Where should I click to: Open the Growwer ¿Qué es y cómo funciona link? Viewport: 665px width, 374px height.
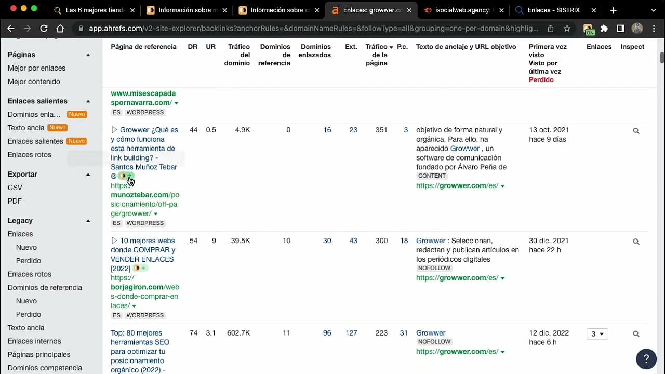pos(144,153)
